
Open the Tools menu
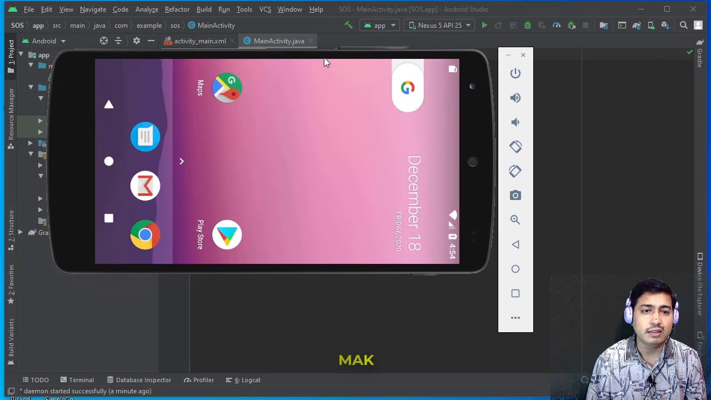[x=244, y=9]
